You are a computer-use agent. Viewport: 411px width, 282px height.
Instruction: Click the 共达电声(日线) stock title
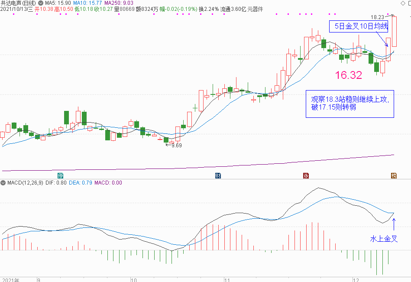click(18, 3)
